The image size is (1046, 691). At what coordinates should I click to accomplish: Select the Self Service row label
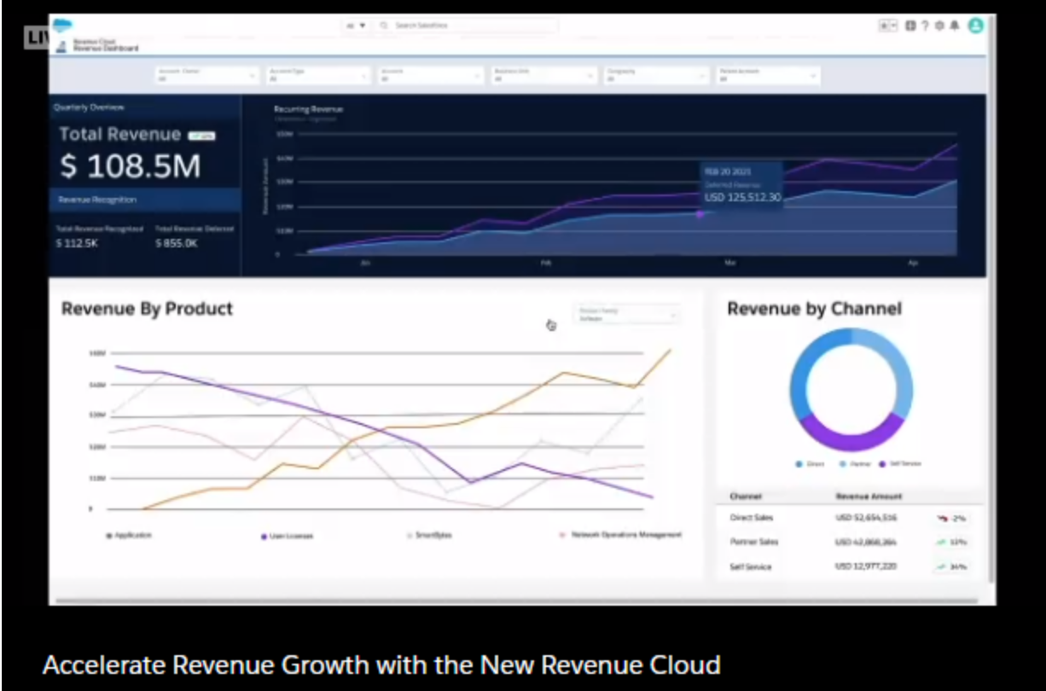[751, 566]
